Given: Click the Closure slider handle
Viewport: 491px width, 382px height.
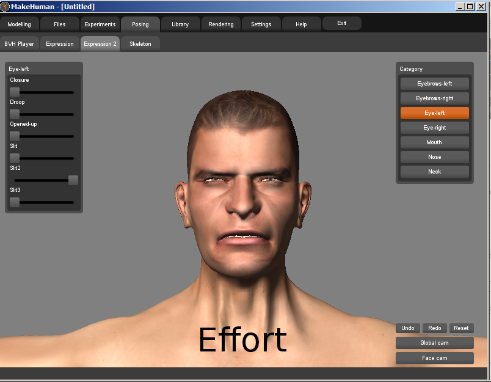Looking at the screenshot, I should 15,92.
